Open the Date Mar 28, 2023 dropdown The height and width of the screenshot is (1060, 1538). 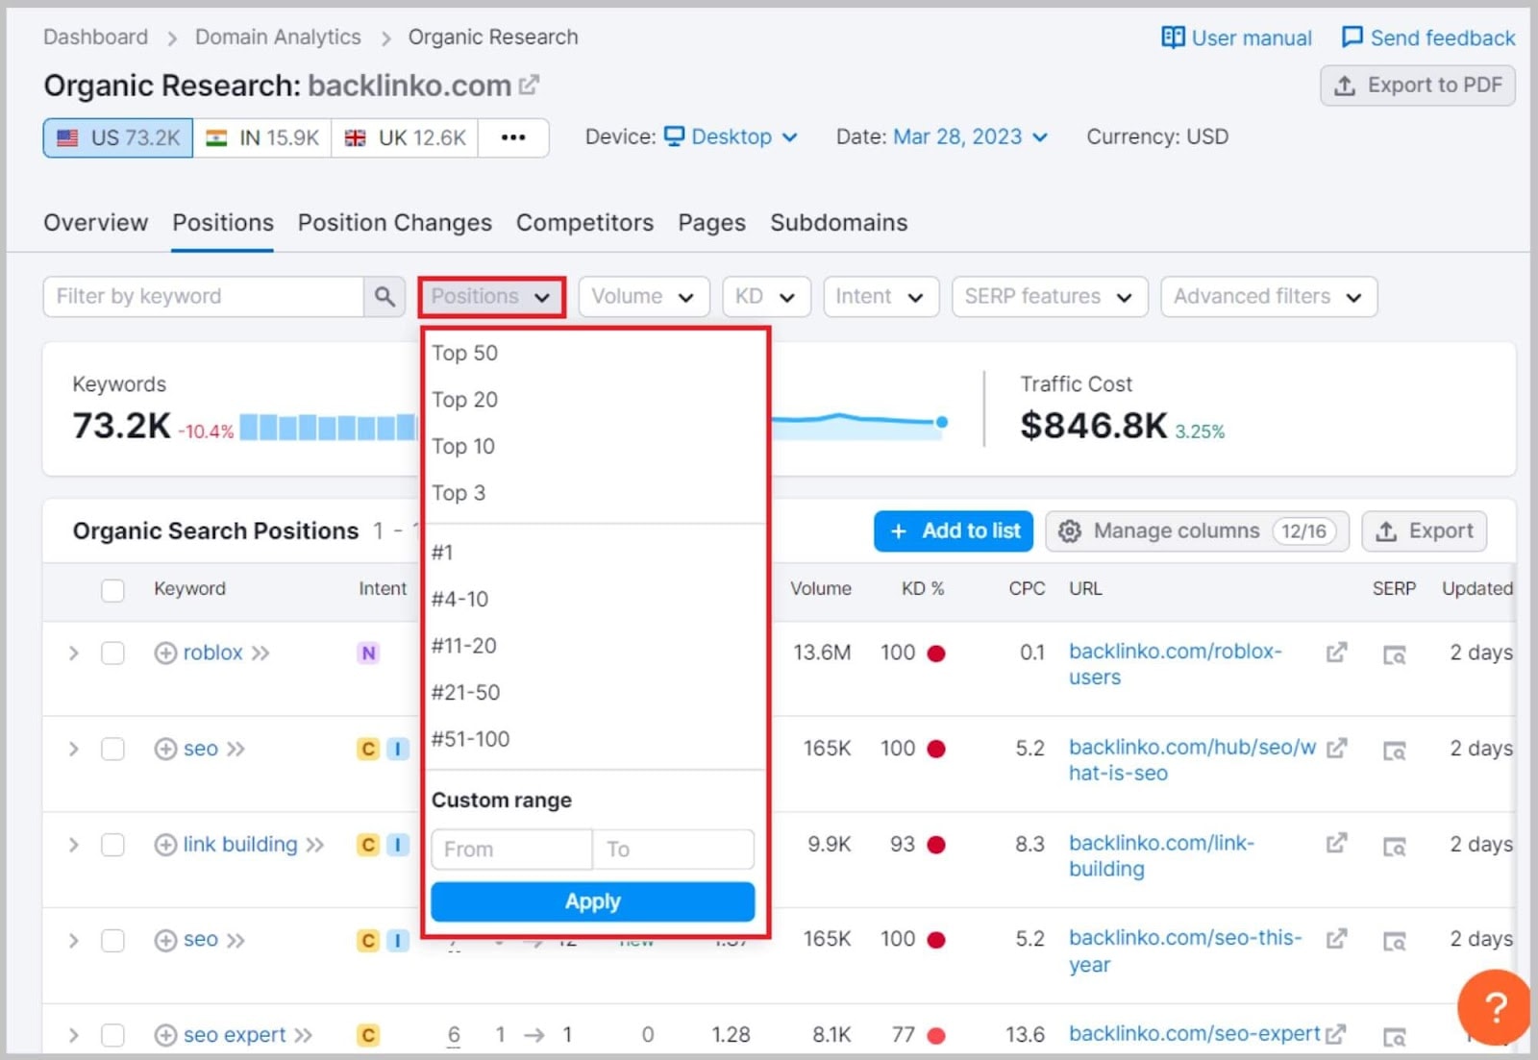(x=970, y=136)
